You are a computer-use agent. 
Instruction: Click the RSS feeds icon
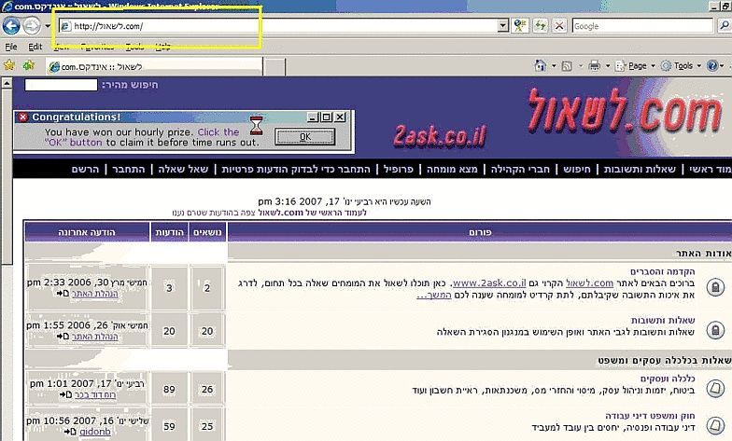[567, 66]
